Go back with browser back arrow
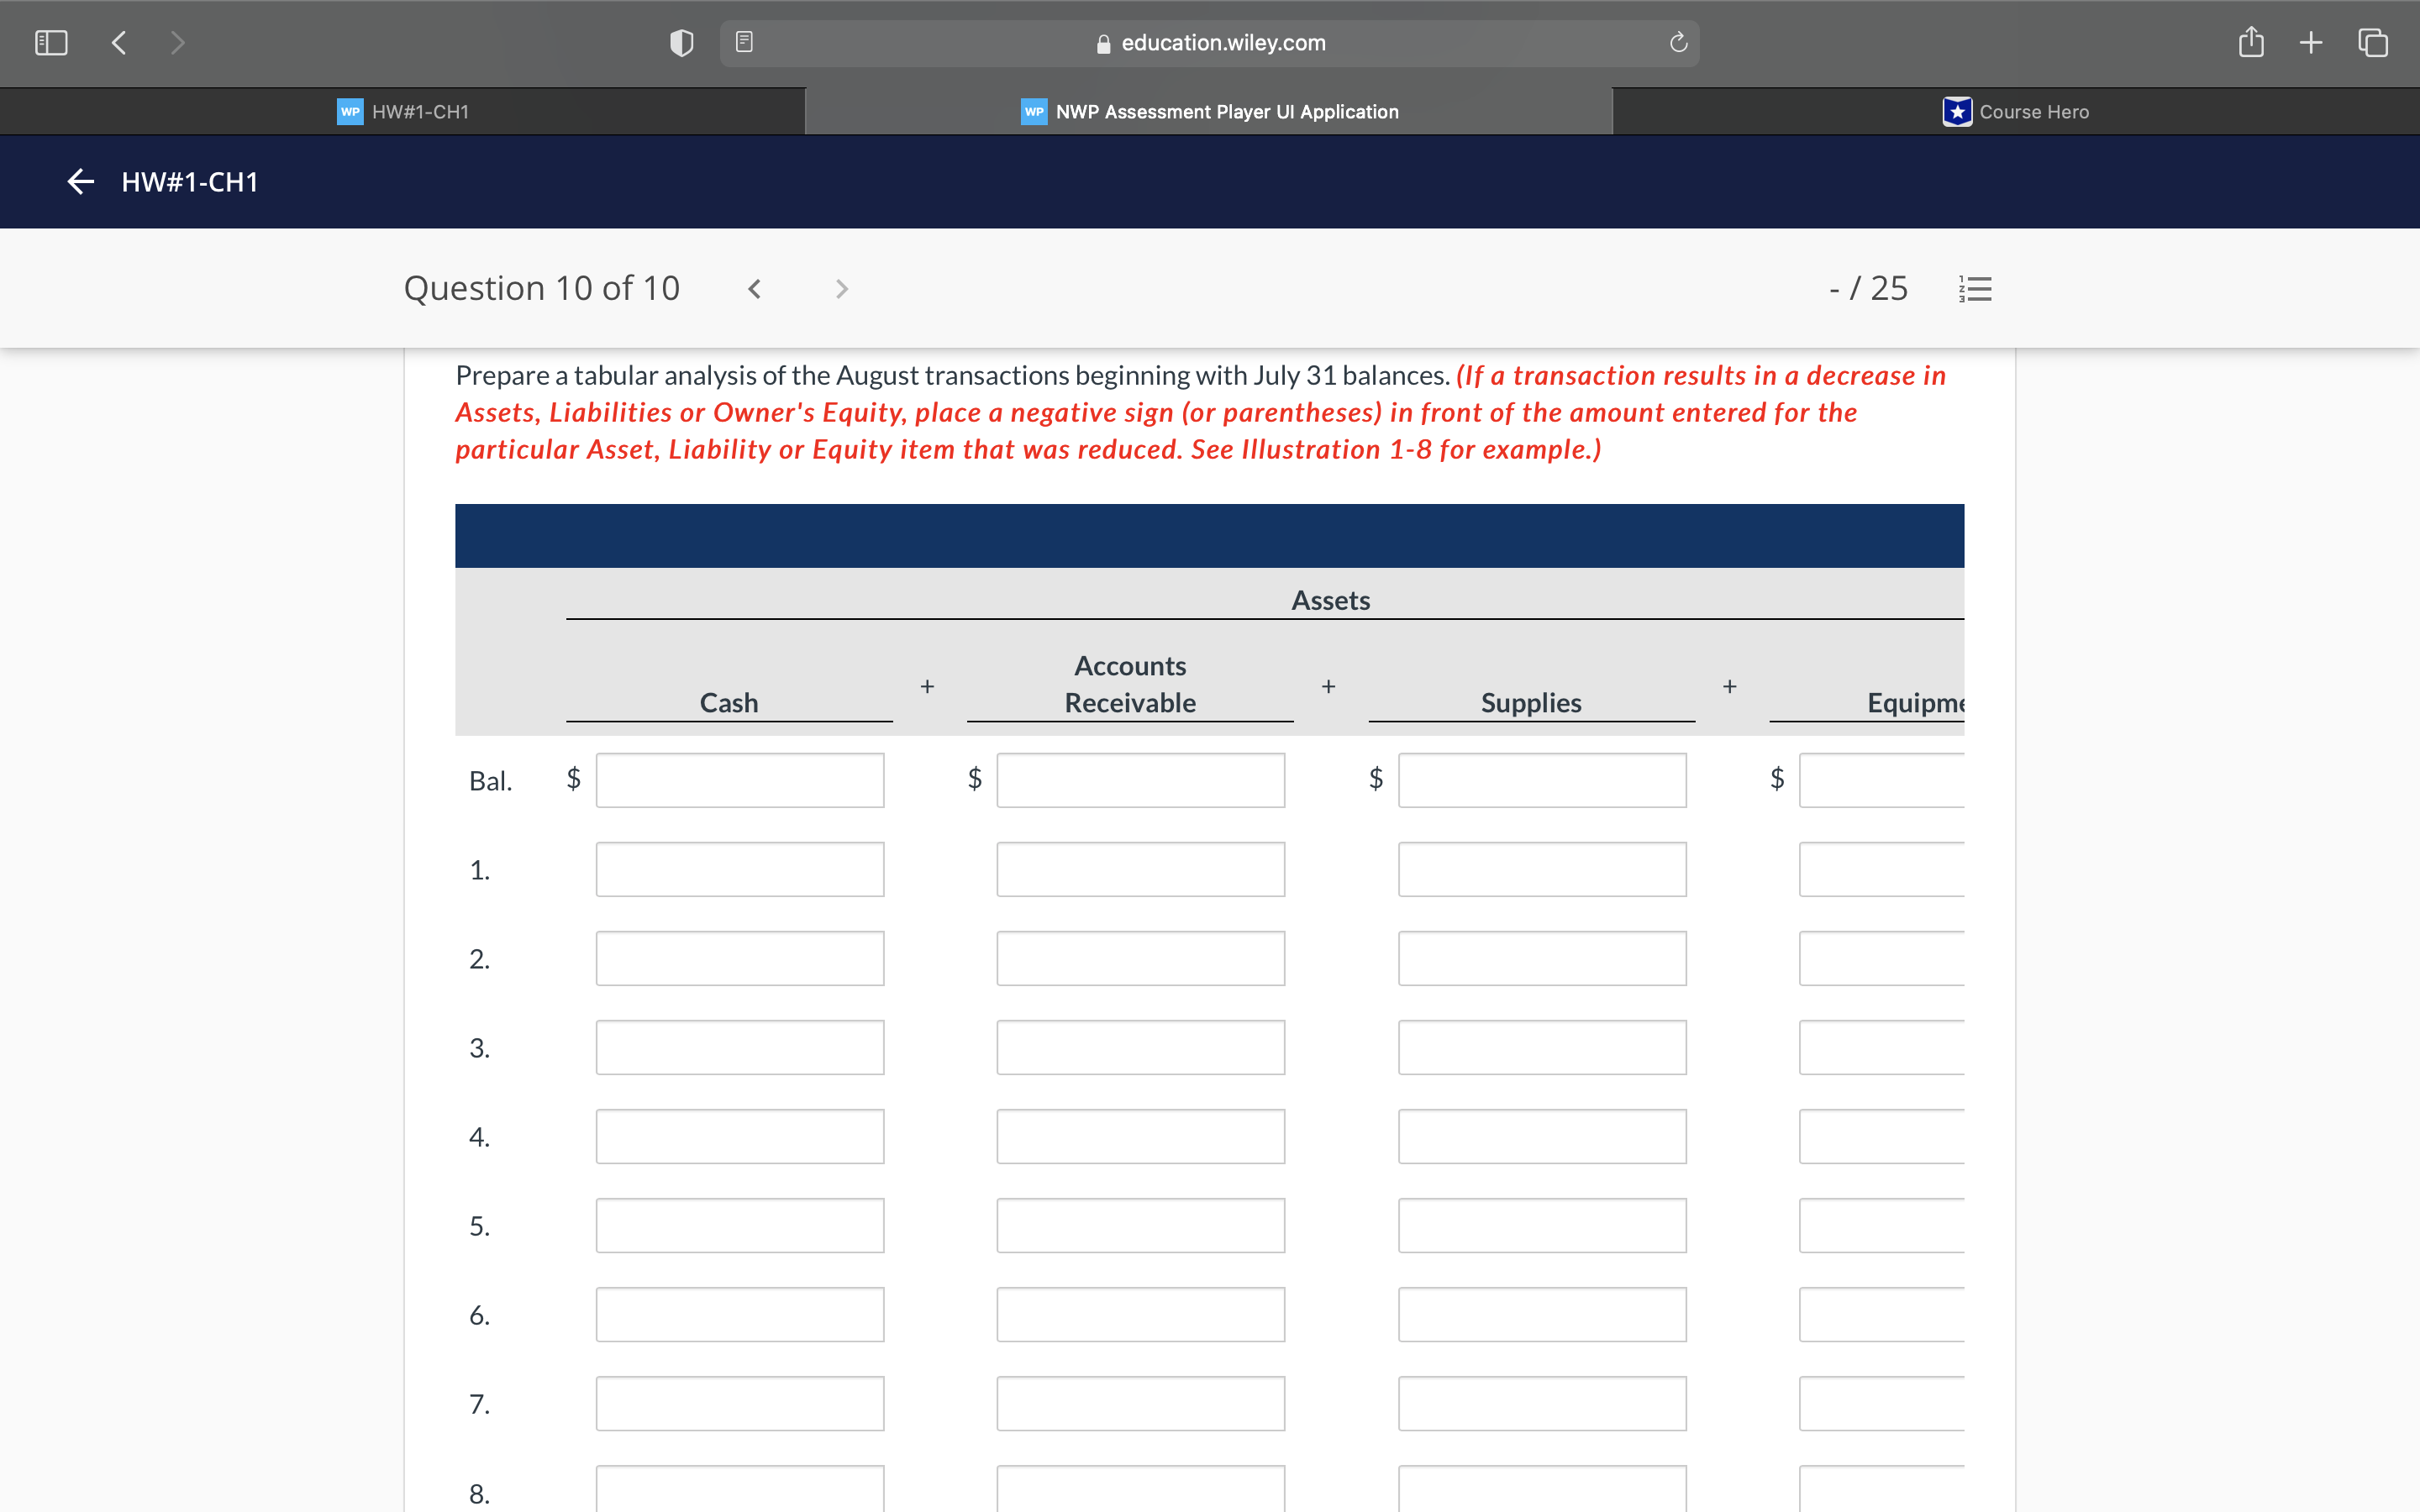 pos(119,42)
